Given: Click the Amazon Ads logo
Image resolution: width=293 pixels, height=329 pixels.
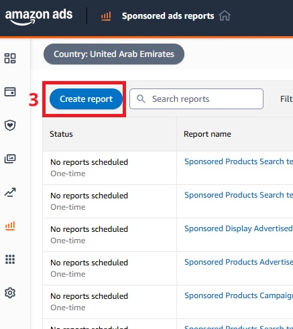Looking at the screenshot, I should [39, 17].
